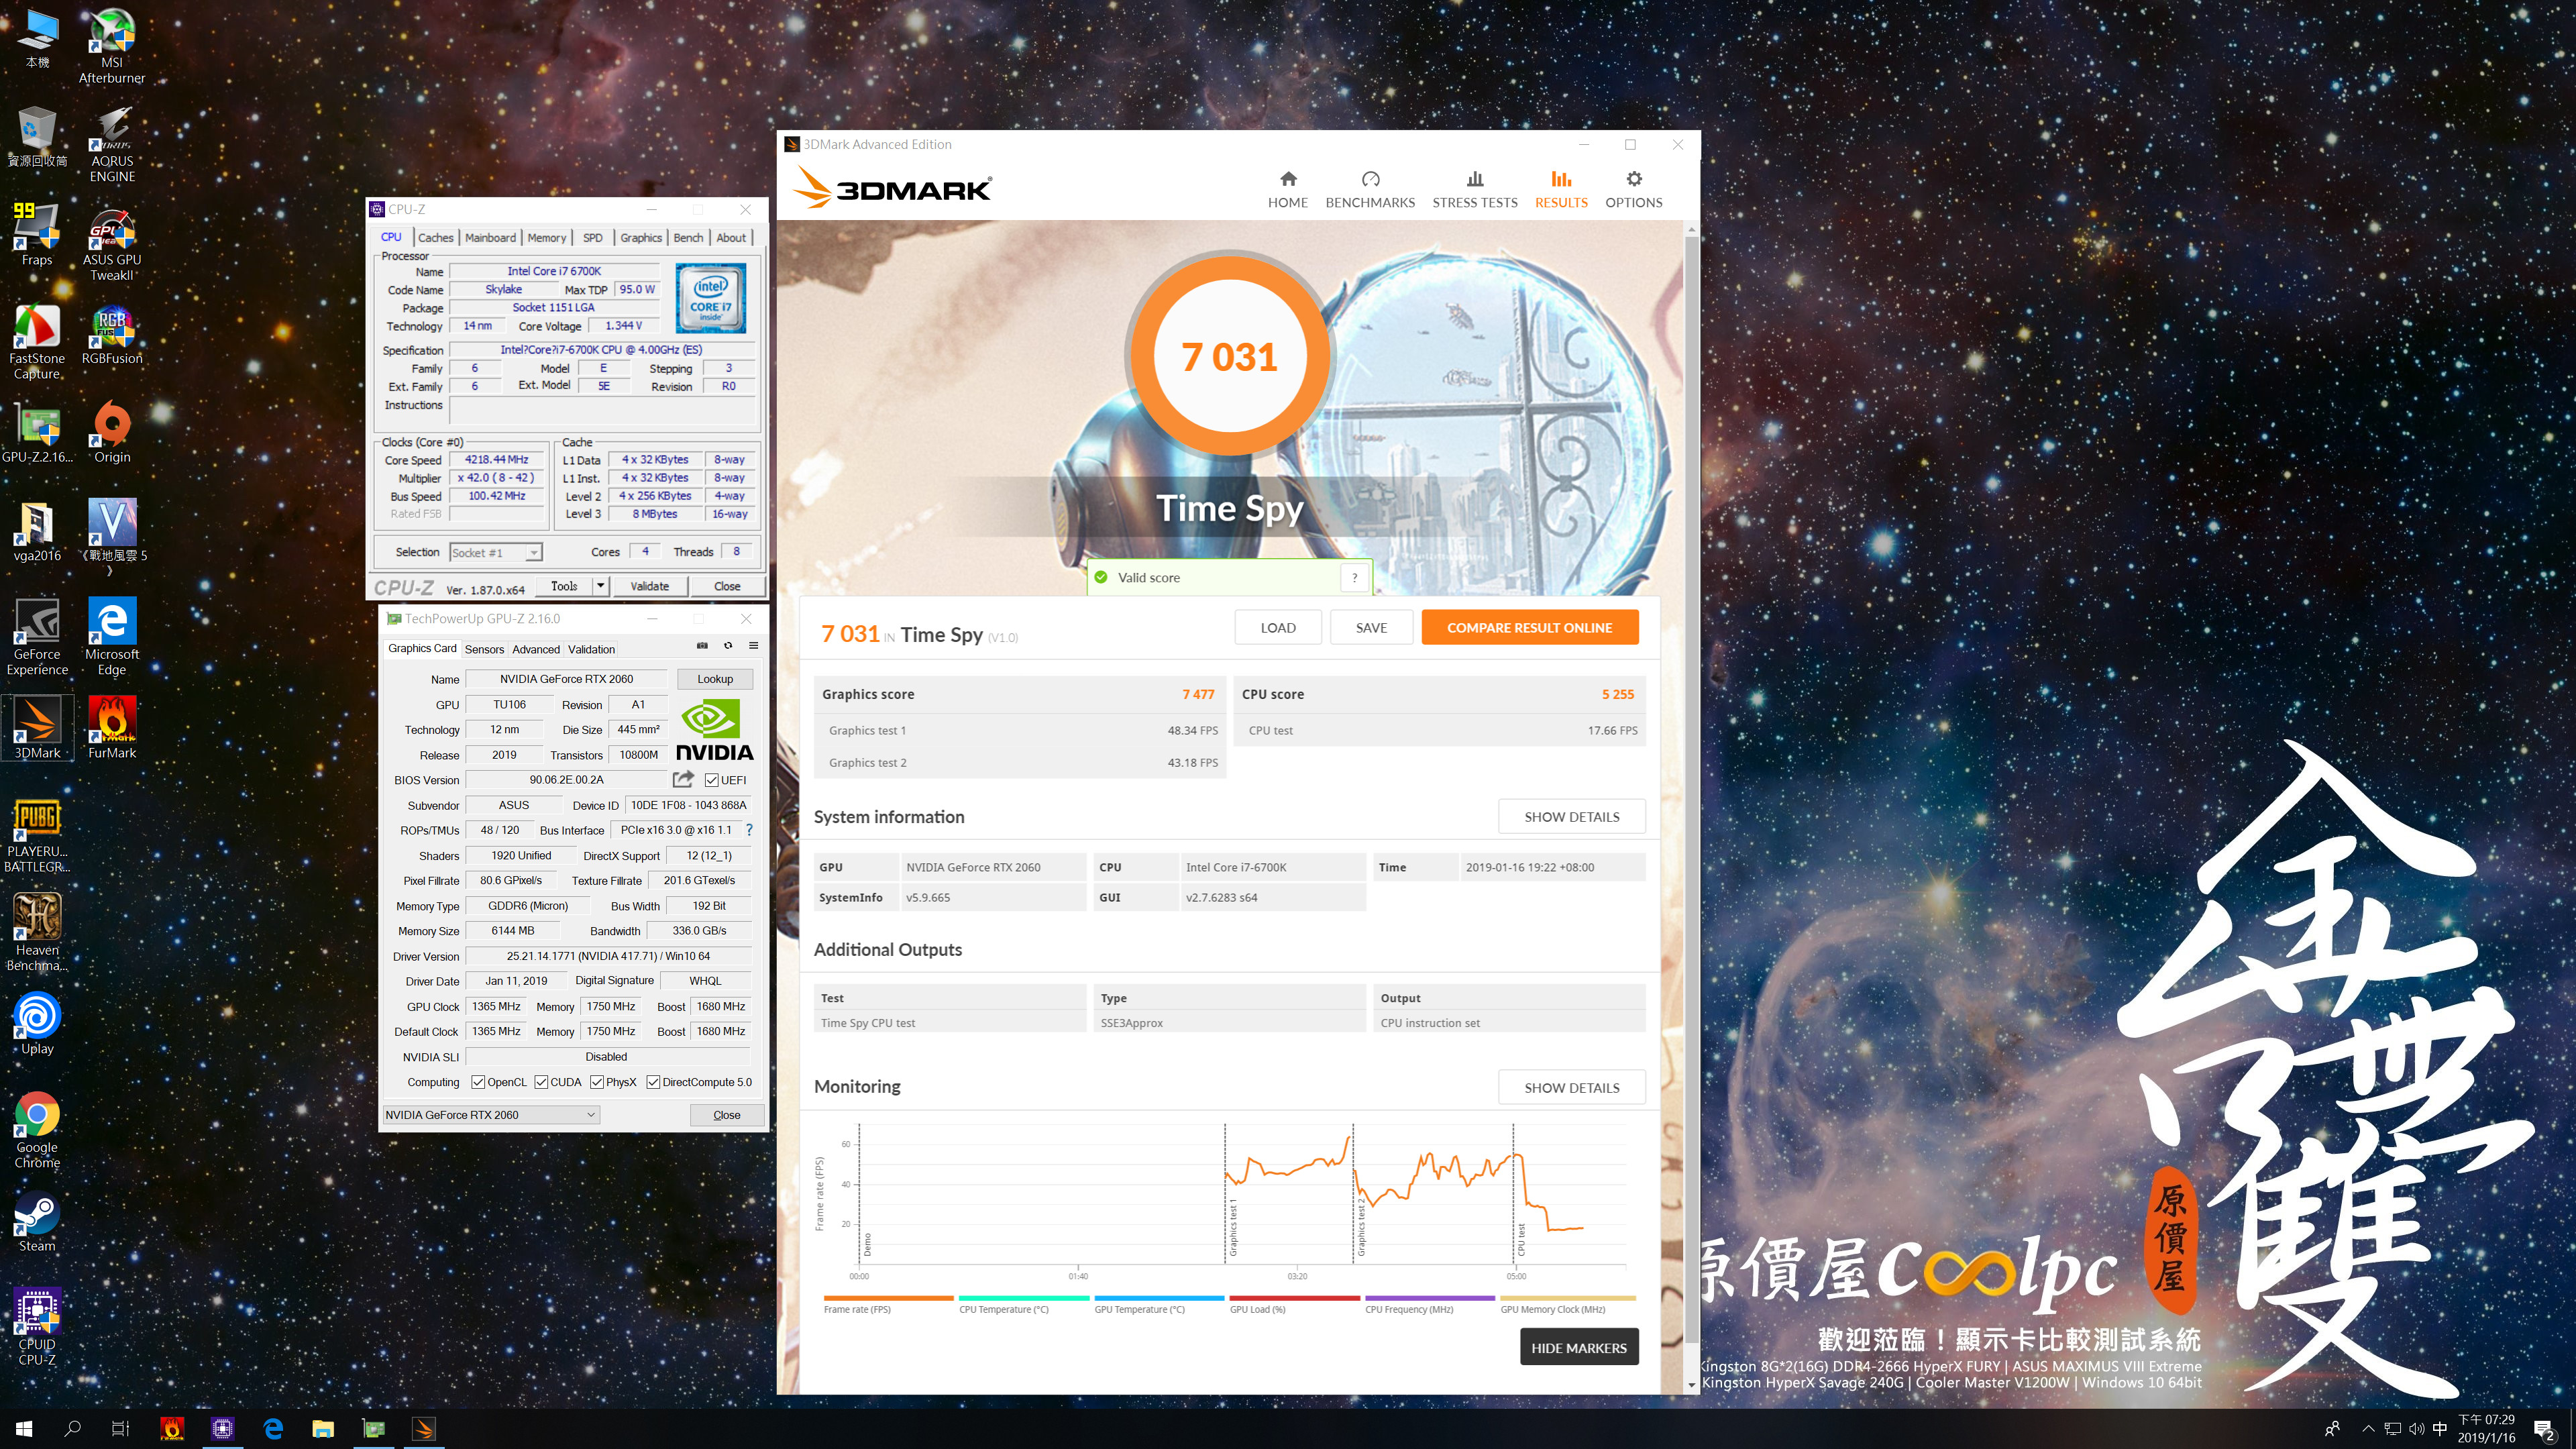Launch Steam desktop icon

(37, 1221)
